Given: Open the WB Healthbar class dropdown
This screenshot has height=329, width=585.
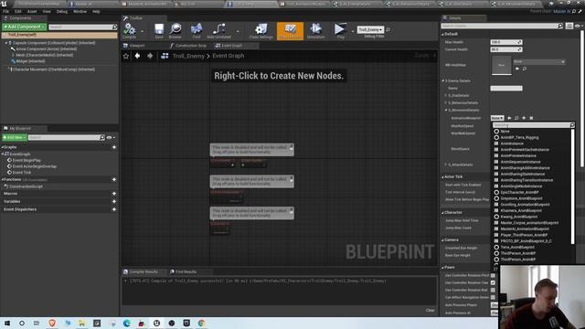Looking at the screenshot, I should pos(539,61).
